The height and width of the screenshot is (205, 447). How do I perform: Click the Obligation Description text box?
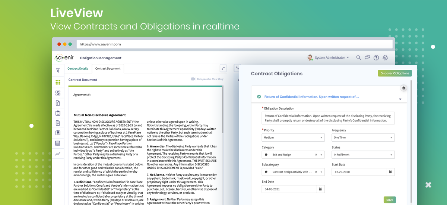(328, 118)
